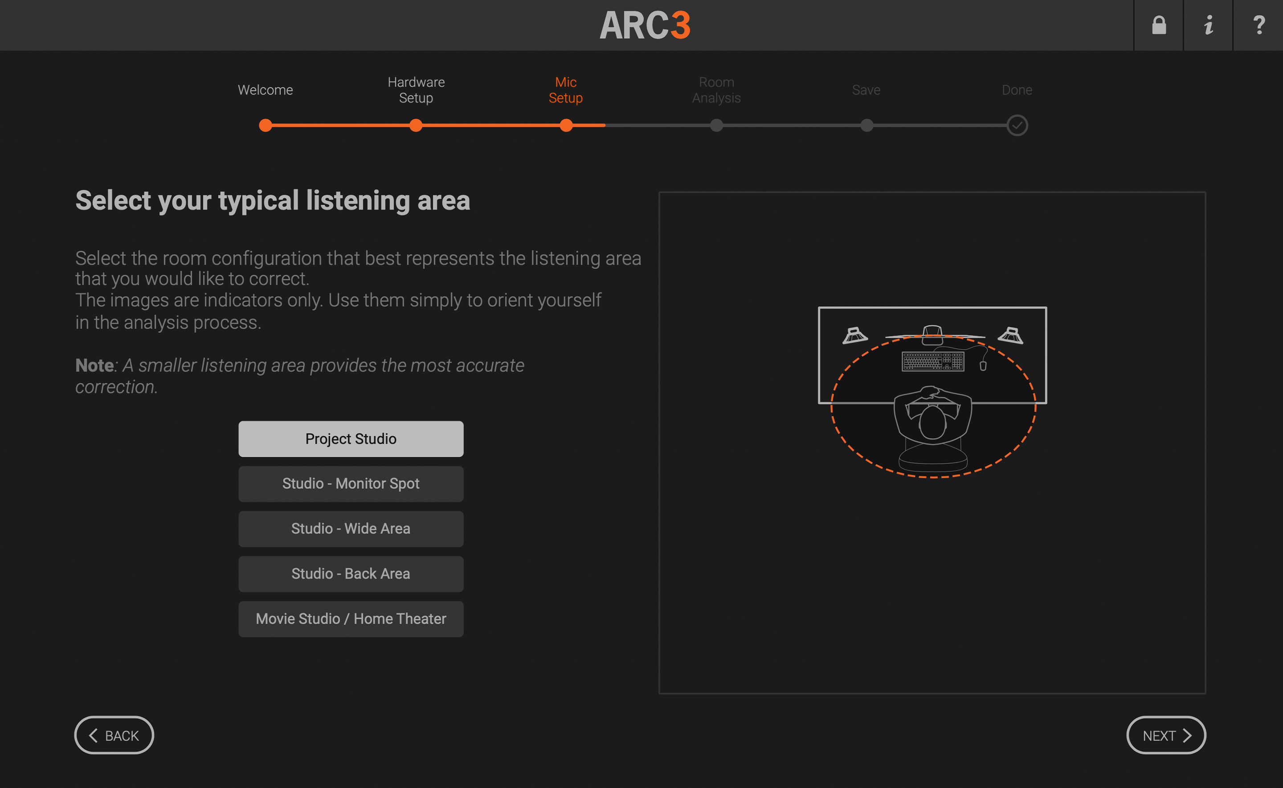Click the forward chevron inside the NEXT button
The width and height of the screenshot is (1283, 788).
(1188, 735)
